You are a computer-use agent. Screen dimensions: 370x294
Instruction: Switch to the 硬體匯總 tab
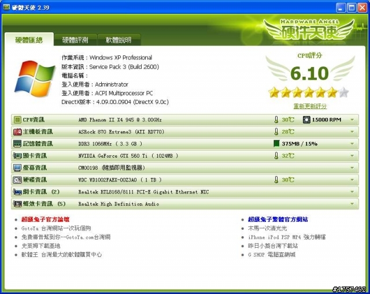[29, 40]
